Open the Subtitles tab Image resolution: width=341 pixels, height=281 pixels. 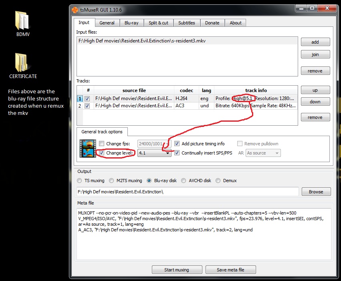coord(187,23)
